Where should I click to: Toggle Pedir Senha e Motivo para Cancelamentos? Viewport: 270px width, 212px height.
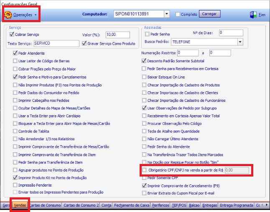15,77
